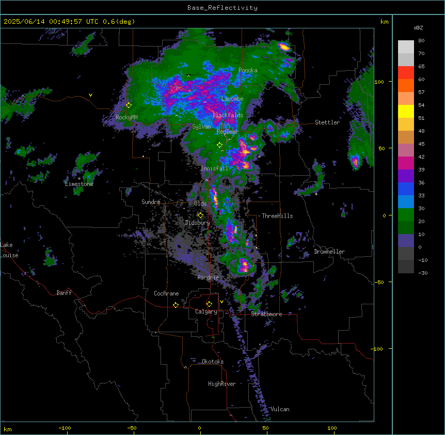Click the dBZ legend heading
Viewport: 445px width, 435px height.
click(418, 27)
